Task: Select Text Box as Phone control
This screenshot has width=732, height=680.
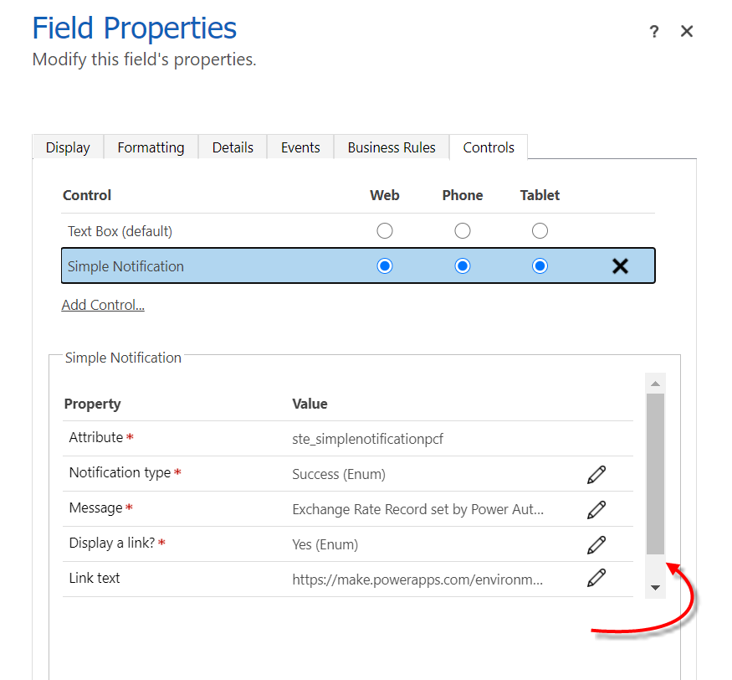Action: pos(462,230)
